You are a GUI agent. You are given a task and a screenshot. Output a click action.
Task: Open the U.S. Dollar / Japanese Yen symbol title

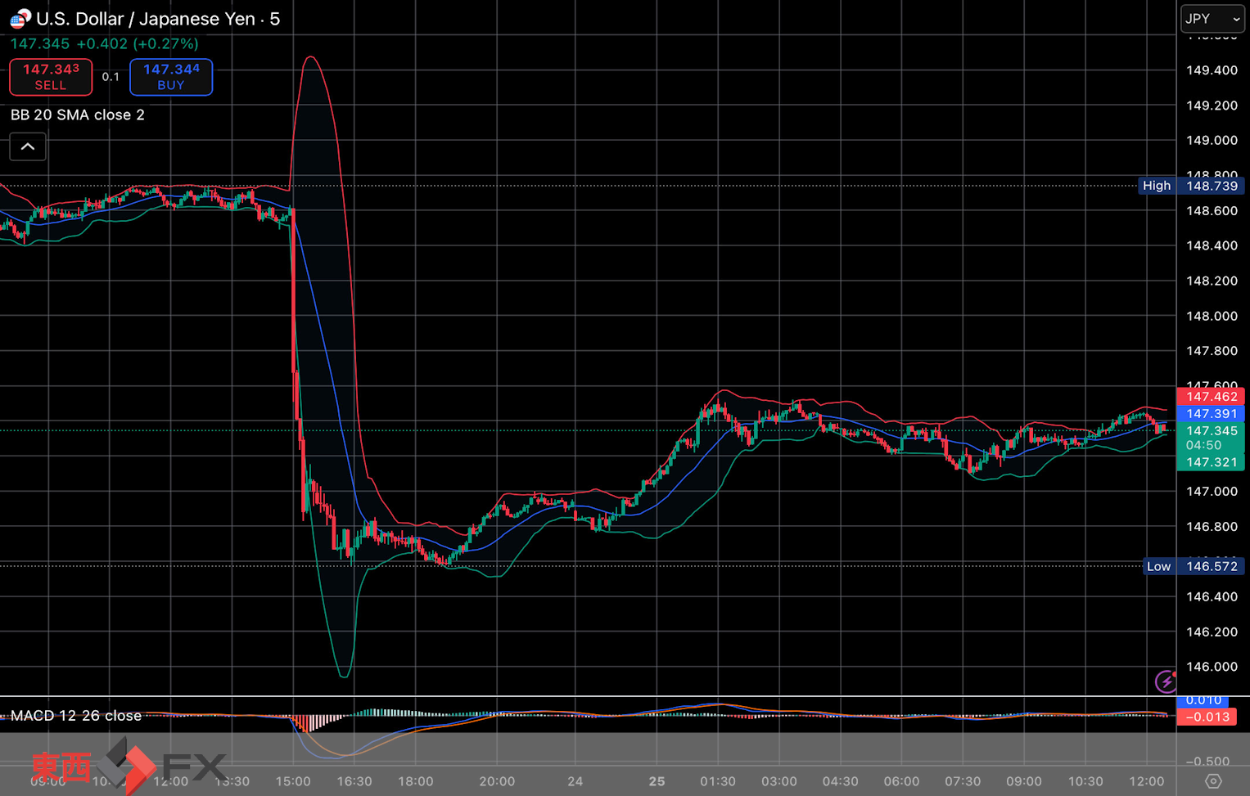157,19
